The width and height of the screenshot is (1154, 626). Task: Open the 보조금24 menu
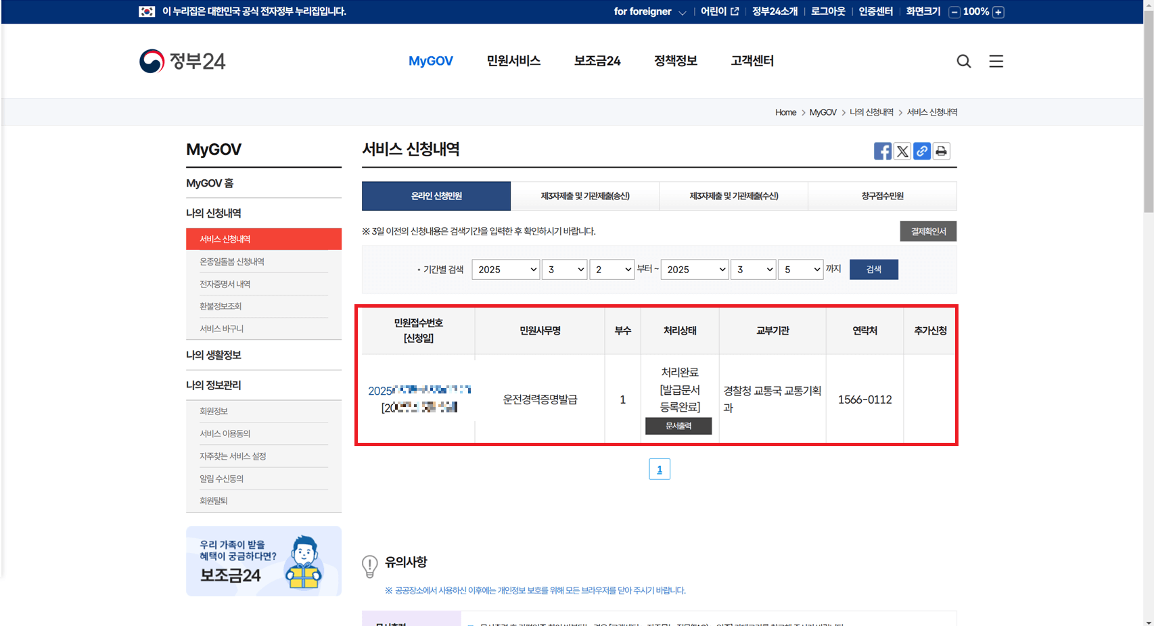coord(597,61)
